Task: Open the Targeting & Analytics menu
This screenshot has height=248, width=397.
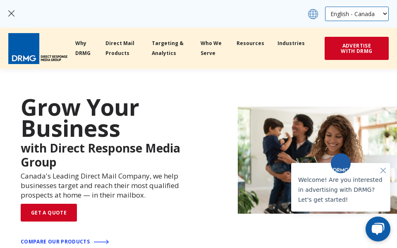Action: 167,48
